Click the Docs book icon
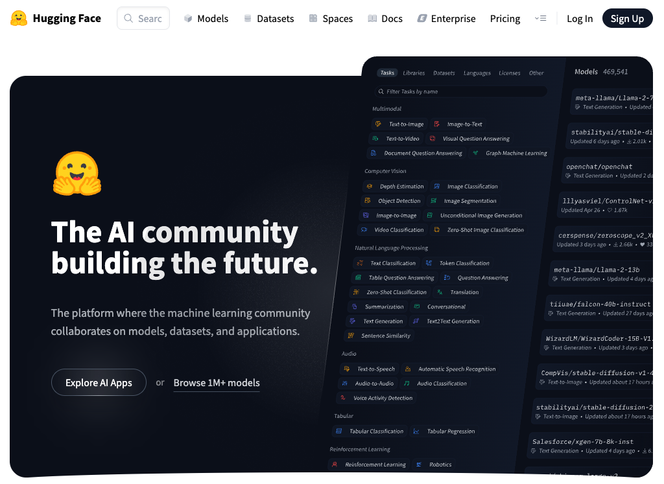664x484 pixels. pyautogui.click(x=372, y=18)
